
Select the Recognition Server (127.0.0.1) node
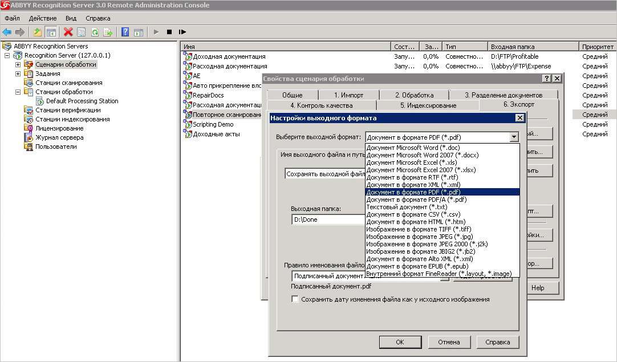[67, 55]
